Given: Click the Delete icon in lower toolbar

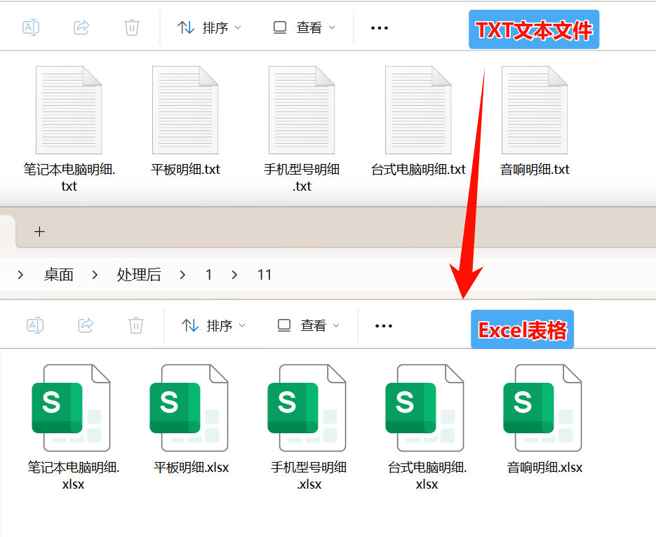Looking at the screenshot, I should click(x=135, y=325).
